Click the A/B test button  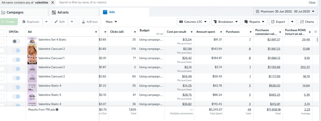tap(90, 22)
